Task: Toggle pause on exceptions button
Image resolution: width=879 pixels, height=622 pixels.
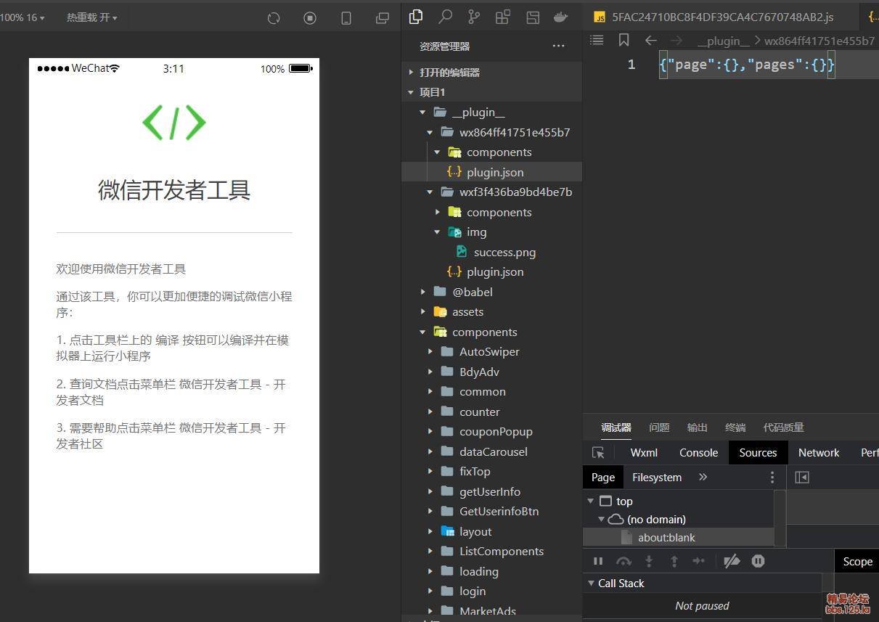Action: click(758, 561)
